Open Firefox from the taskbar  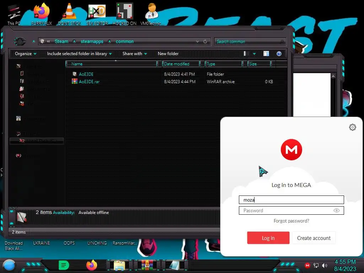click(x=92, y=265)
